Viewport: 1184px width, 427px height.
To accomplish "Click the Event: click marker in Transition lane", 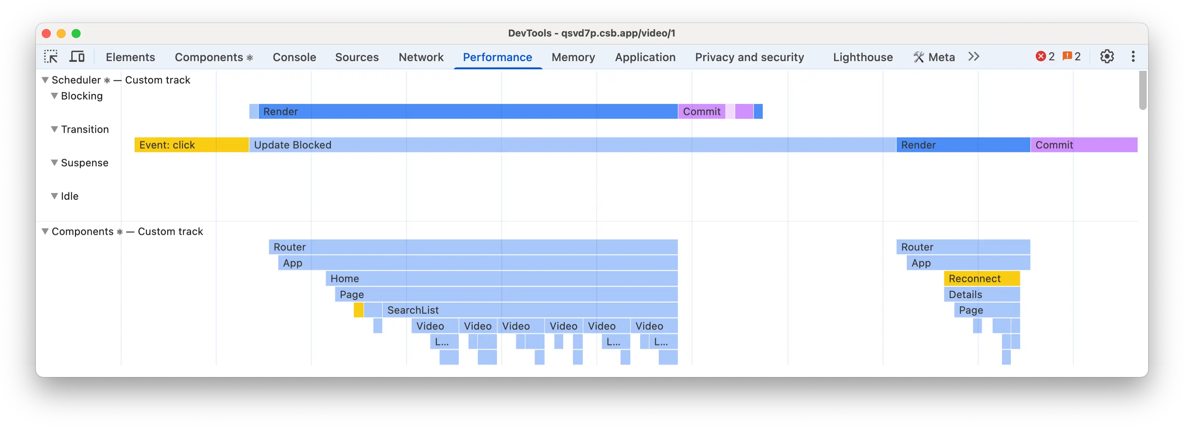I will 167,145.
